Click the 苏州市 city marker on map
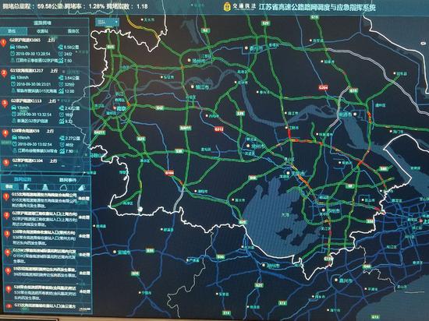Screen dimensions: 429x321 pos(324,210)
